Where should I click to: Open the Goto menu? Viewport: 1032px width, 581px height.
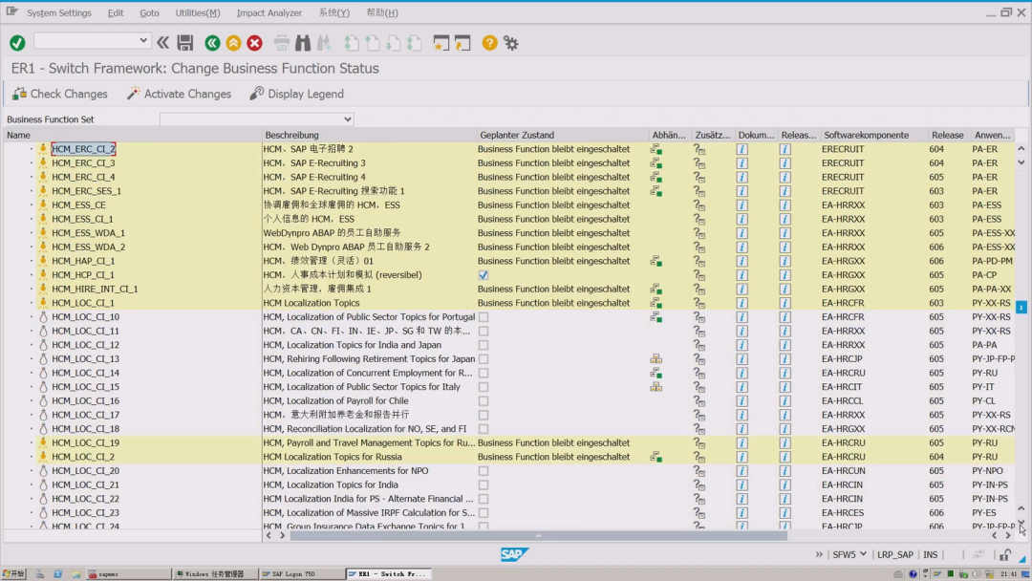tap(149, 12)
